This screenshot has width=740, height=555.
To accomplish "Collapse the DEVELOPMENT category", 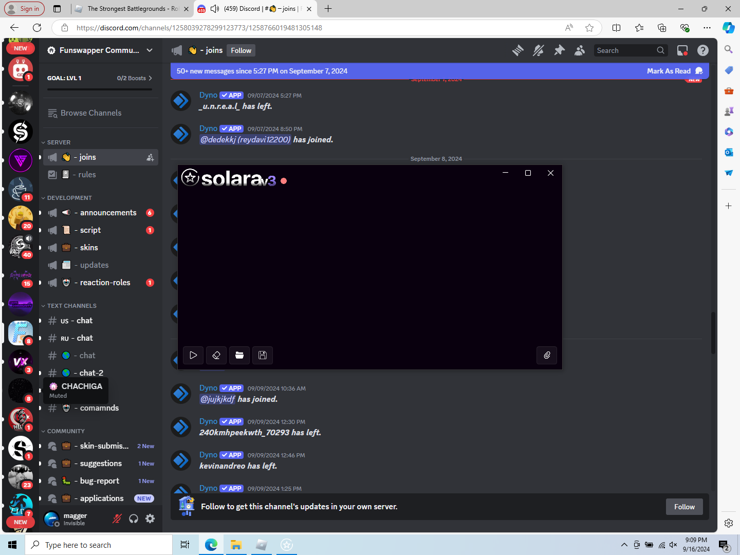I will 66,198.
